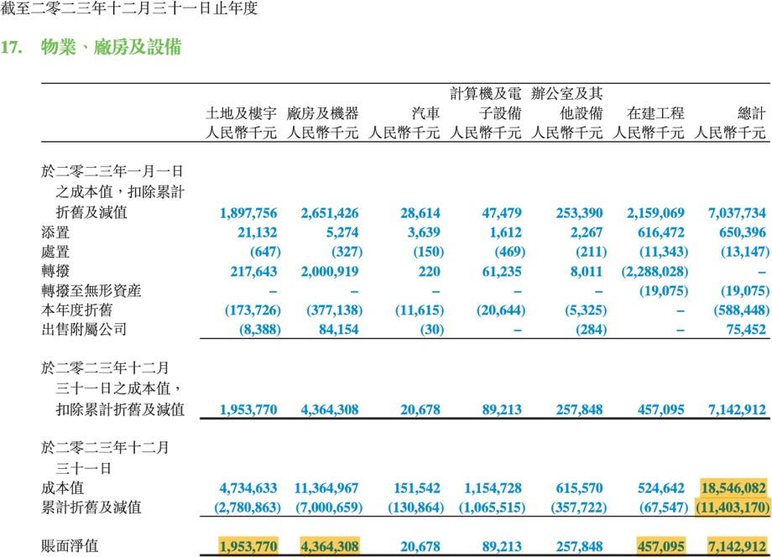The height and width of the screenshot is (557, 772).
Task: Select the 添置 row label
Action: tap(55, 232)
